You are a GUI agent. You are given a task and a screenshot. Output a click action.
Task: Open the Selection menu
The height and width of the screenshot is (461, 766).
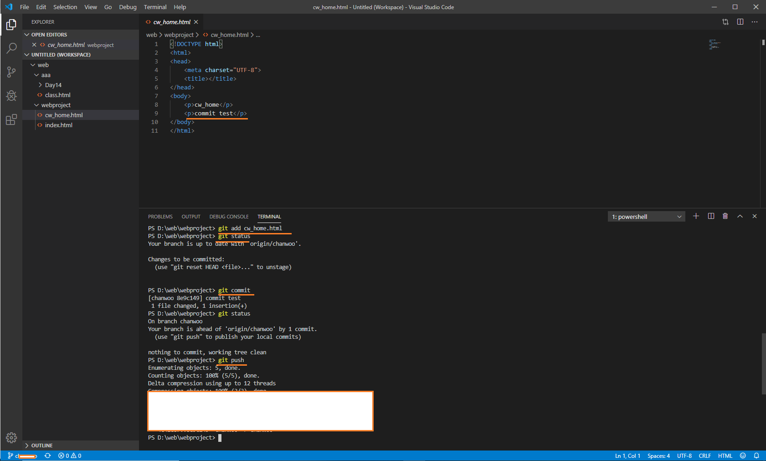(65, 7)
